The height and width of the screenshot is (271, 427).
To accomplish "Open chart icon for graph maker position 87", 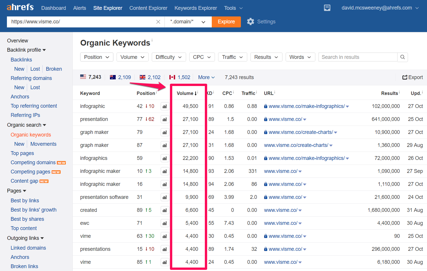I will 165,145.
